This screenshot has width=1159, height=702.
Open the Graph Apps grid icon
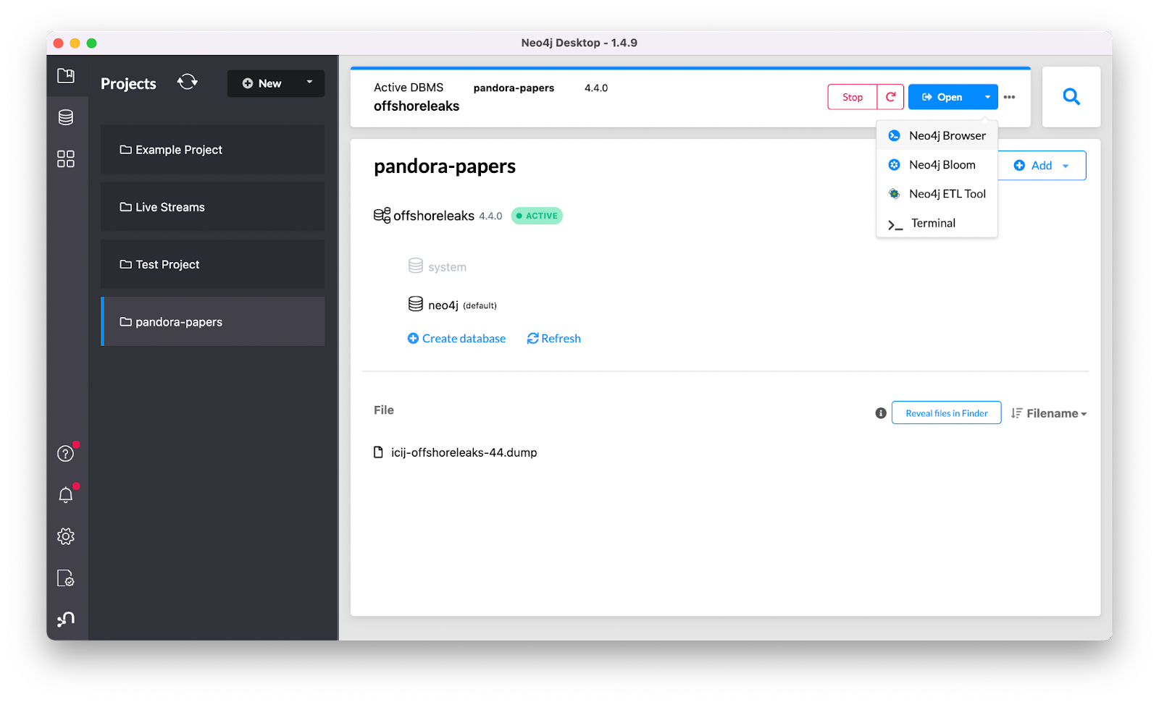click(x=66, y=158)
